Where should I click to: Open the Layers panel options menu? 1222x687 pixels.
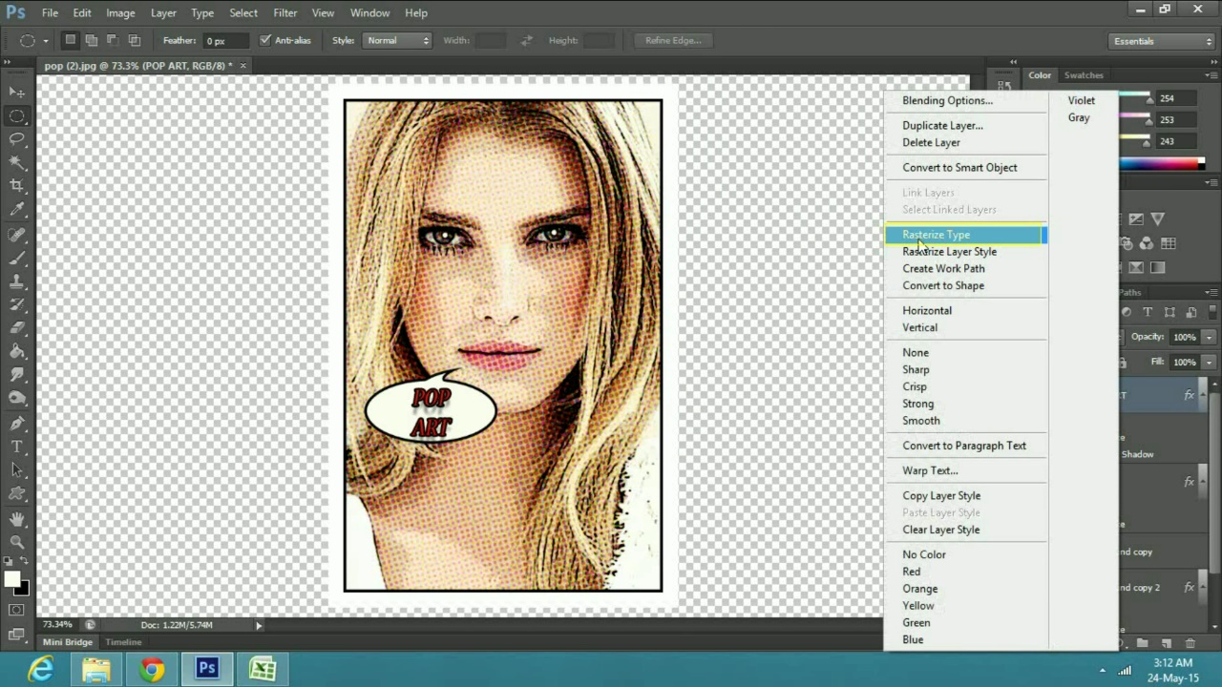1211,292
